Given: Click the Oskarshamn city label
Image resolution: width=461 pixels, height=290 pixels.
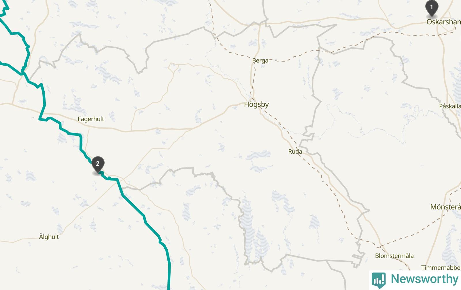Looking at the screenshot, I should tap(443, 22).
